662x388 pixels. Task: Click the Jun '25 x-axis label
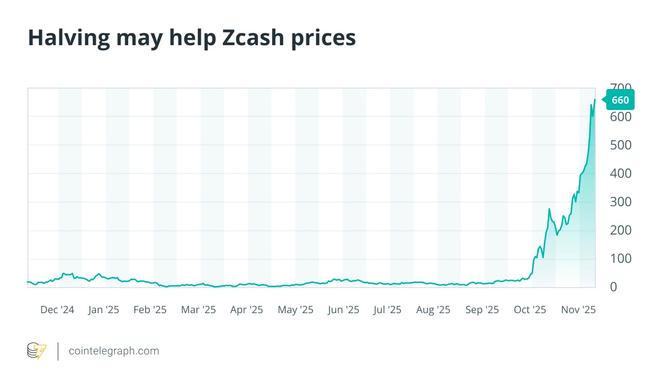(343, 309)
